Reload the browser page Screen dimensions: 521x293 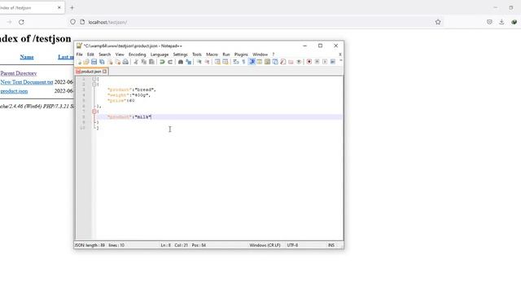coord(21,22)
